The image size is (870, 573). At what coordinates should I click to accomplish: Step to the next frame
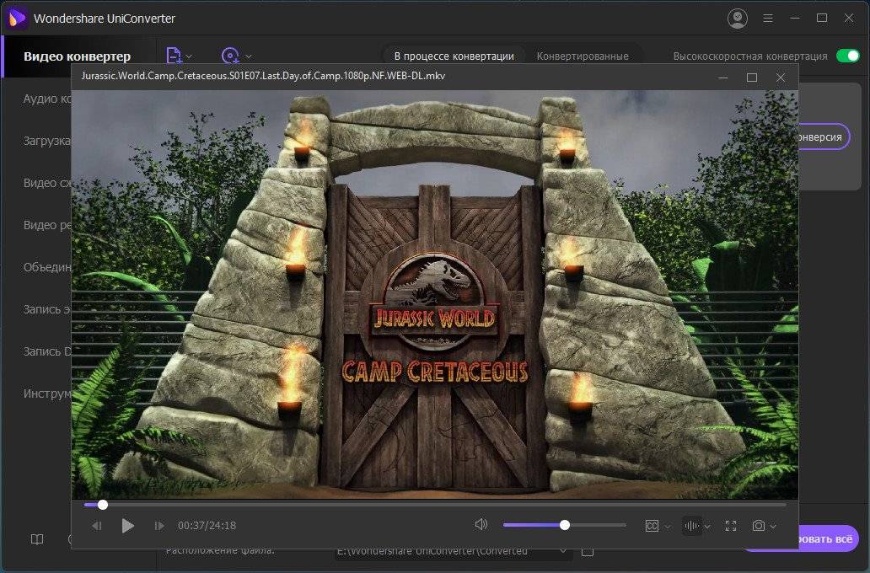click(159, 525)
